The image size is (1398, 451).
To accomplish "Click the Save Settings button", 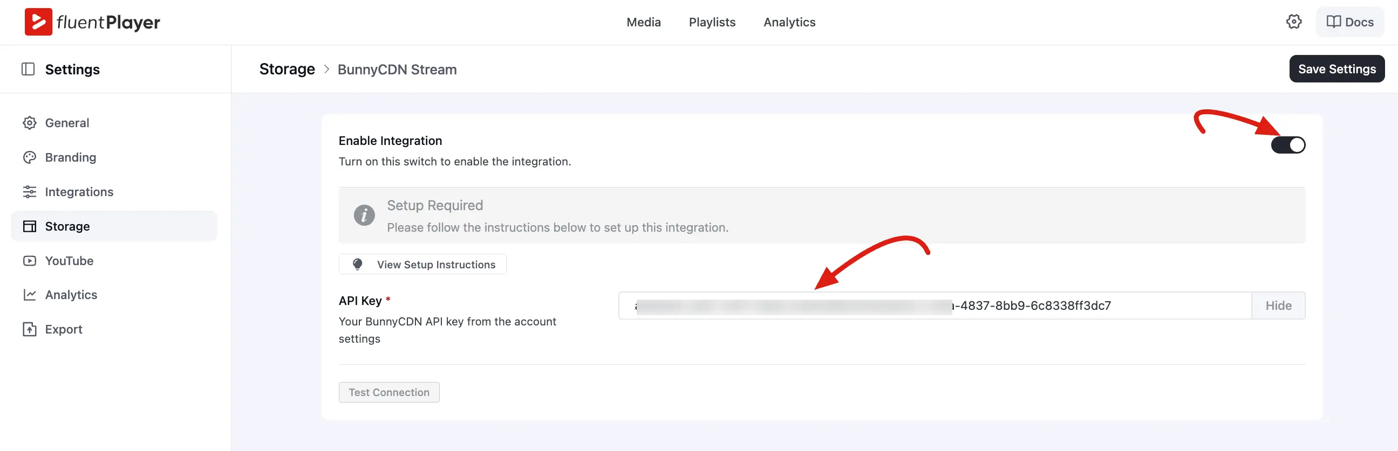I will pyautogui.click(x=1336, y=69).
